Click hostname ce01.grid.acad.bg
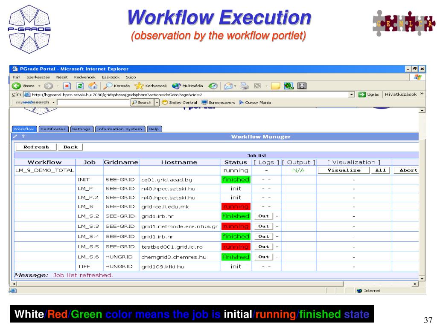This screenshot has width=437, height=327. pos(167,180)
